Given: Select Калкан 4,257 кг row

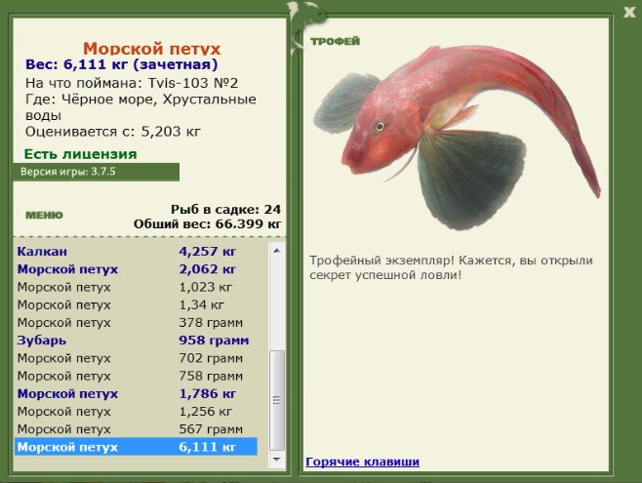Looking at the screenshot, I should point(136,252).
